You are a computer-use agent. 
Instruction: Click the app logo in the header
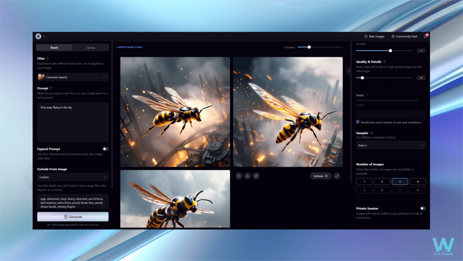tap(38, 36)
